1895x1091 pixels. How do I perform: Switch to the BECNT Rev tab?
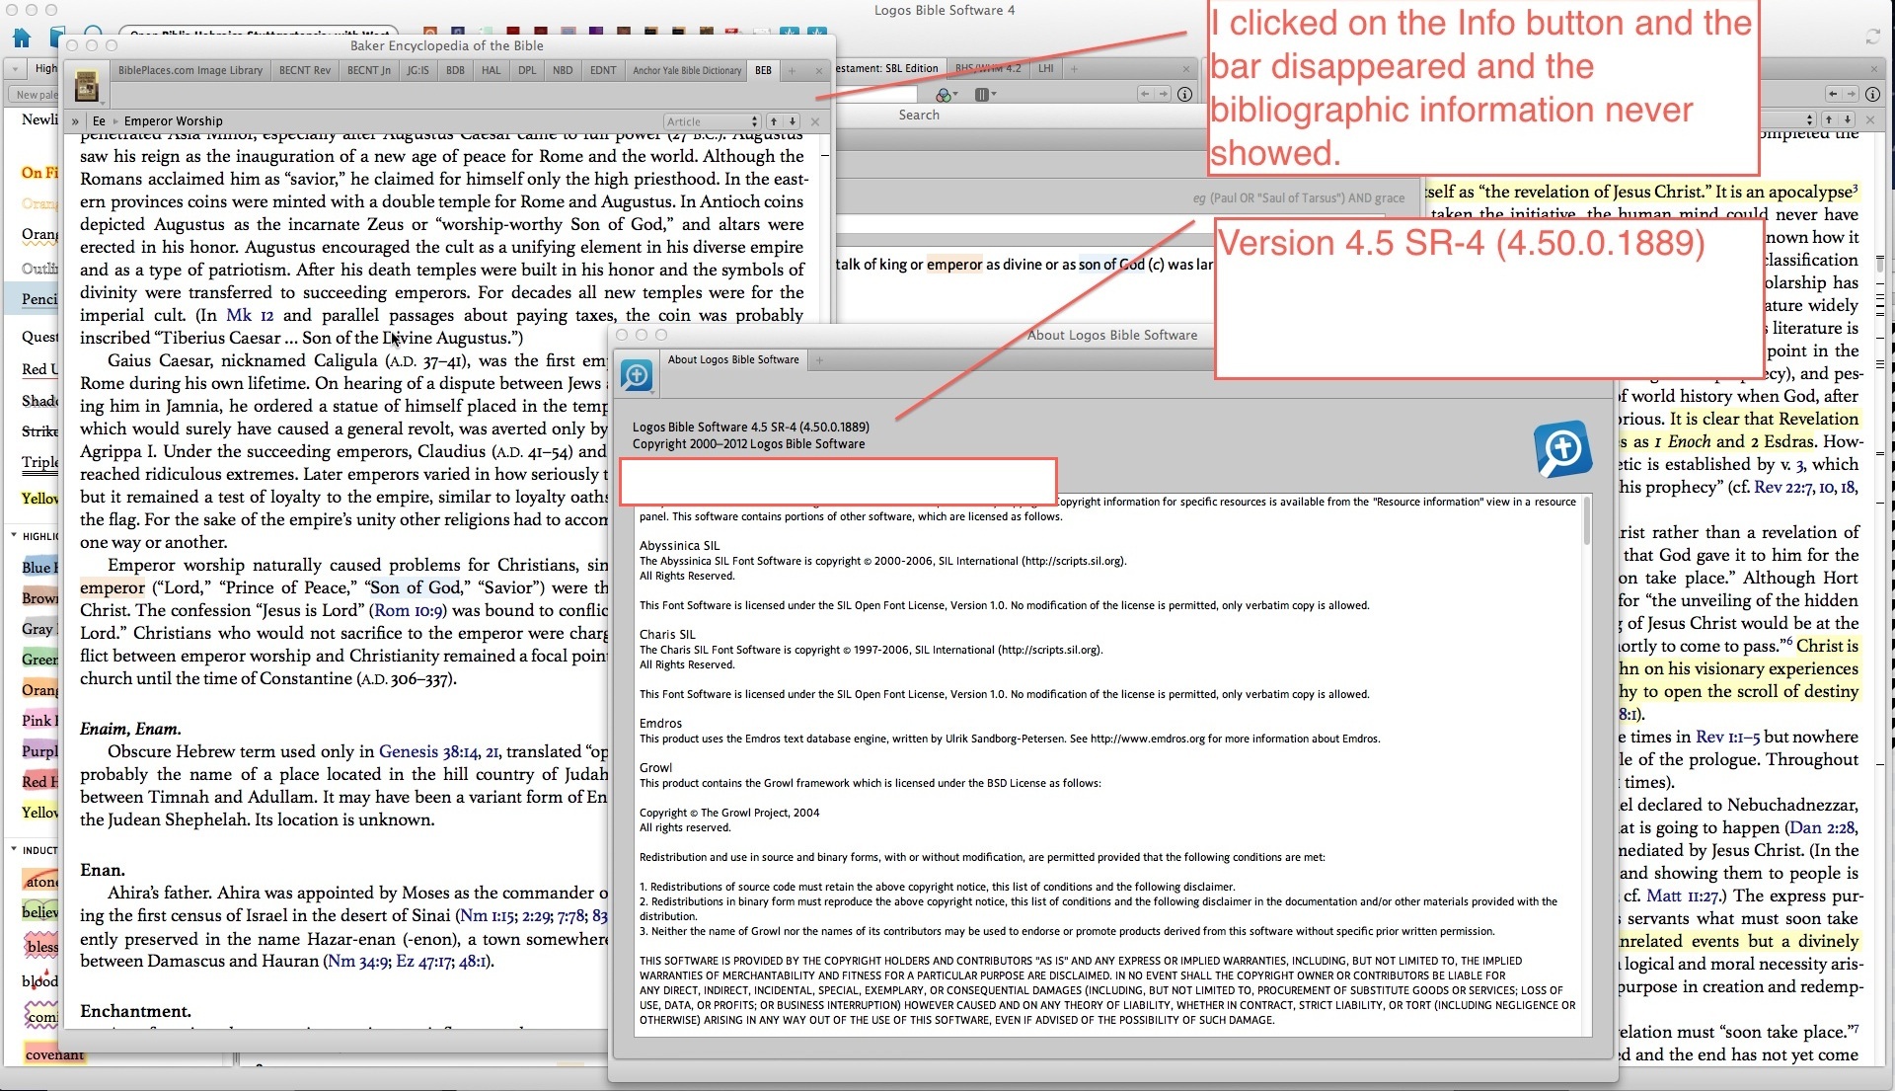coord(304,70)
